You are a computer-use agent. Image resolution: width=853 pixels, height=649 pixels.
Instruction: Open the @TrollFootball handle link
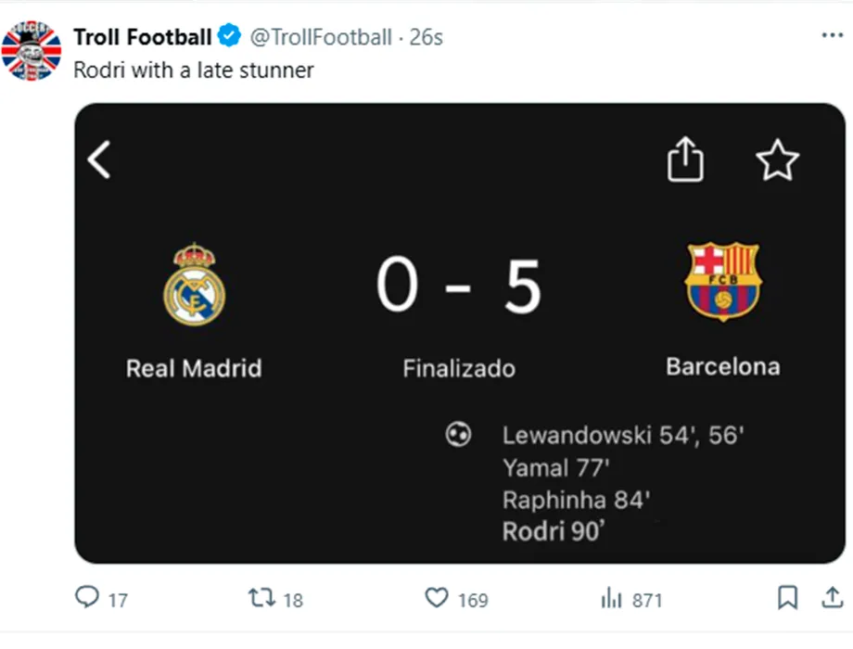[321, 37]
